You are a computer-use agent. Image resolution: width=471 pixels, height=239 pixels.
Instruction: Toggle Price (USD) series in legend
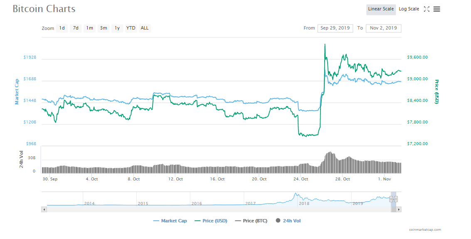coord(211,221)
